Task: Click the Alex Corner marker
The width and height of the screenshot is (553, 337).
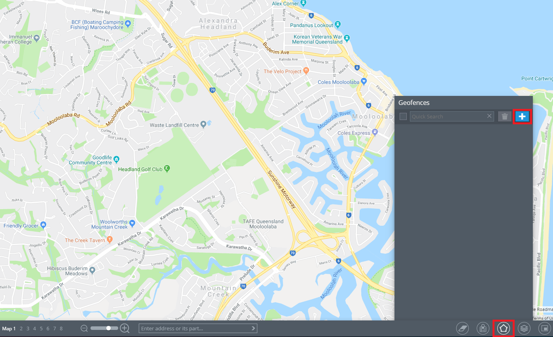Action: (x=303, y=4)
